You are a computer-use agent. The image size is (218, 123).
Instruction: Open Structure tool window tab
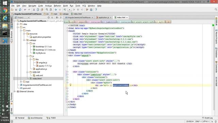pos(12,37)
